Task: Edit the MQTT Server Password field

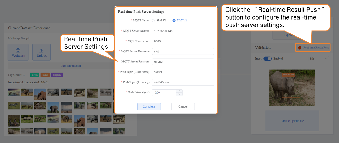Action: [183, 62]
